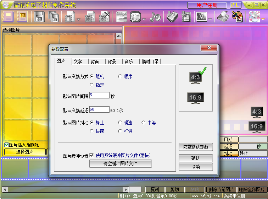
Task: Uncheck 图片插入后删除 checkbox
Action: click(6, 145)
